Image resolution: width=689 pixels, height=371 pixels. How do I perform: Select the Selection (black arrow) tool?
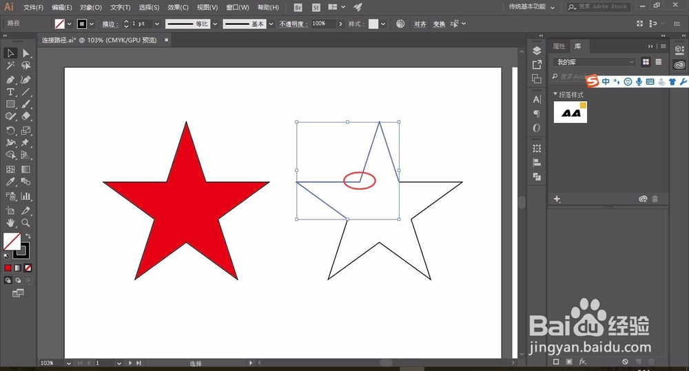tap(10, 53)
